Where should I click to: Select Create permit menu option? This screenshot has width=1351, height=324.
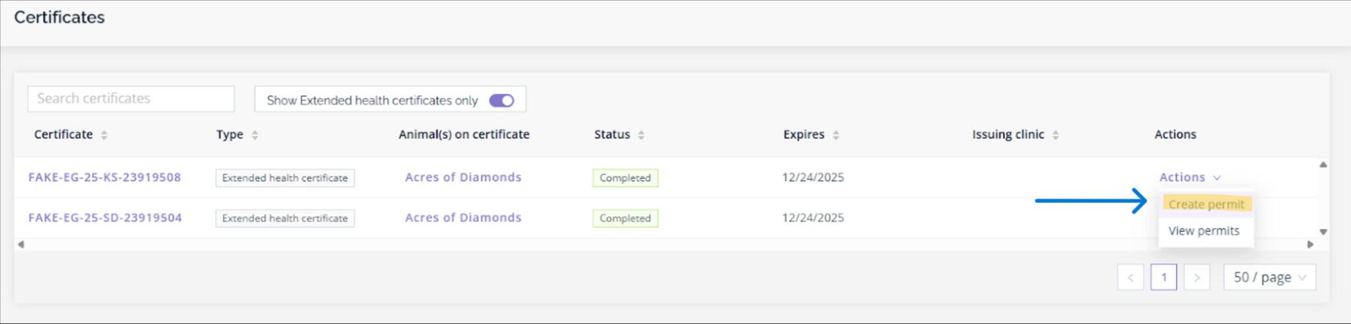tap(1206, 204)
